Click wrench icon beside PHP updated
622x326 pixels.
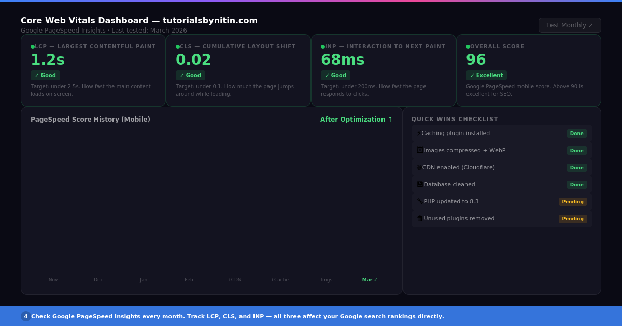[420, 201]
